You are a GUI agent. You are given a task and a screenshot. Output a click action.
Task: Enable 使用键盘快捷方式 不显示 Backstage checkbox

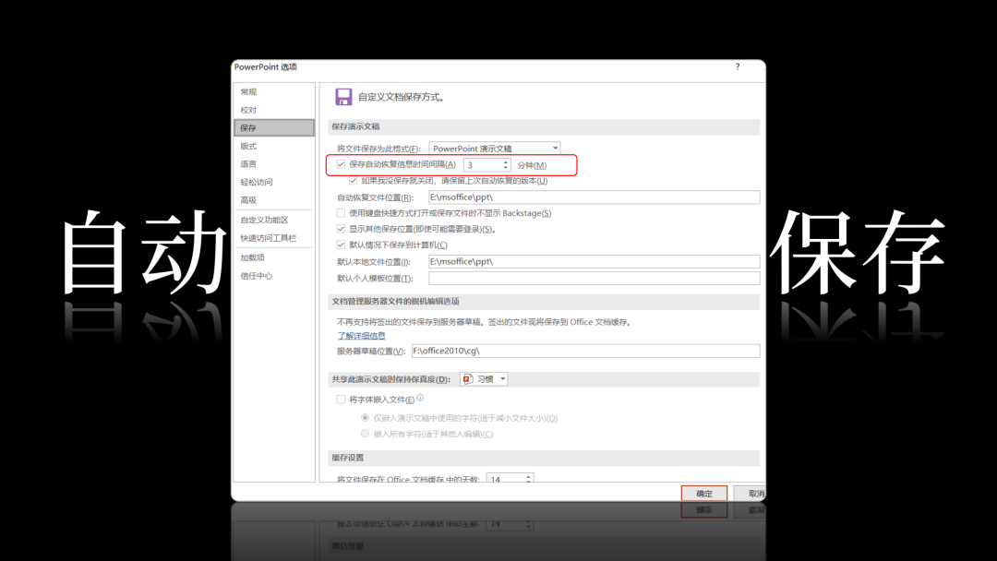341,213
